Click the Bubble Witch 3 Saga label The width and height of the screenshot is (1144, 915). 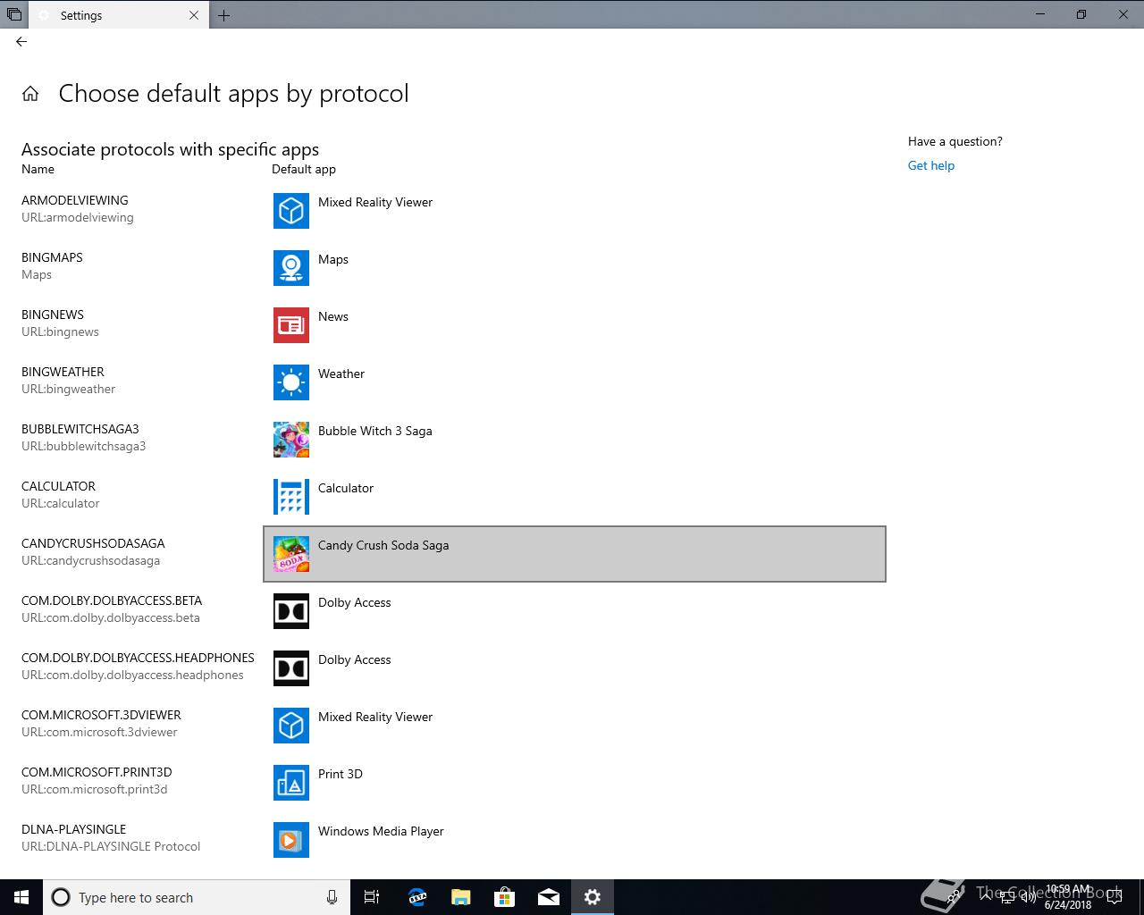tap(375, 431)
